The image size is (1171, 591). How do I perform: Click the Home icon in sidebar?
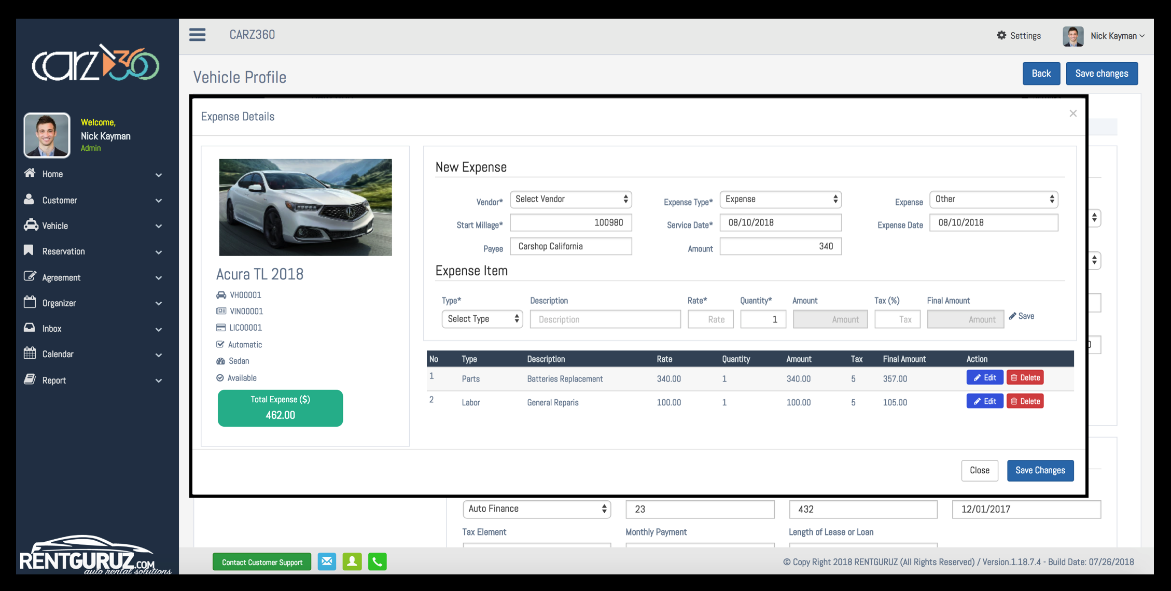pyautogui.click(x=30, y=173)
